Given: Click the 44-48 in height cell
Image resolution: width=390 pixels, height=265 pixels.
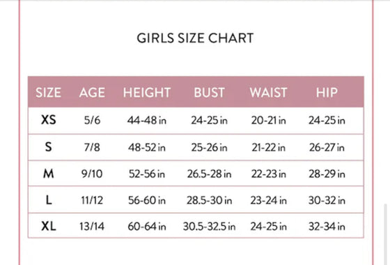Looking at the screenshot, I should tap(147, 121).
